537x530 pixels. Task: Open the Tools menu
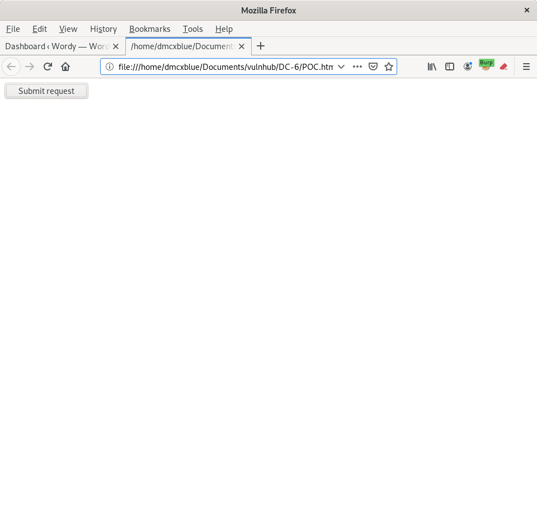[x=192, y=29]
